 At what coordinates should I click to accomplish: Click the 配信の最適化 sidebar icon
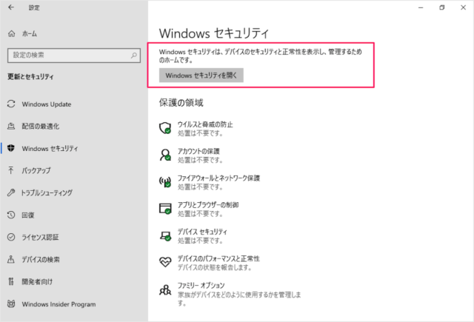(x=11, y=127)
